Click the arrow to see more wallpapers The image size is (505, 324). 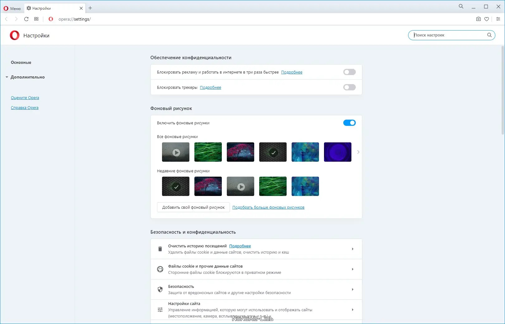coord(358,152)
